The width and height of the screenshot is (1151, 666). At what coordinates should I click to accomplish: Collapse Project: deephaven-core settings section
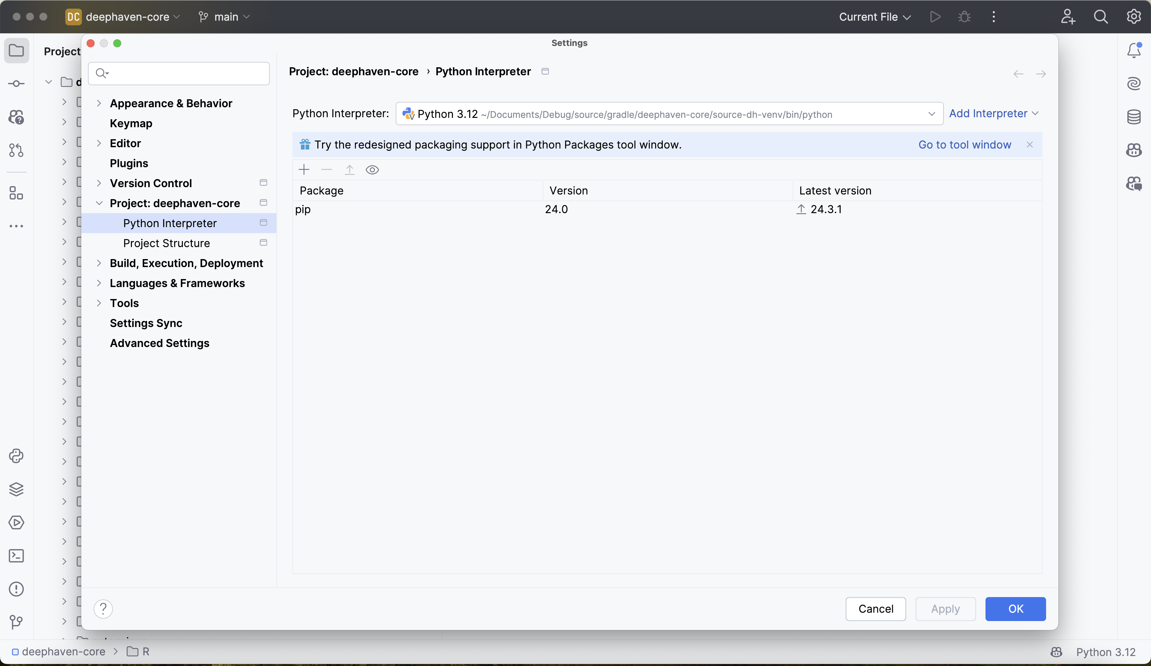pos(99,203)
